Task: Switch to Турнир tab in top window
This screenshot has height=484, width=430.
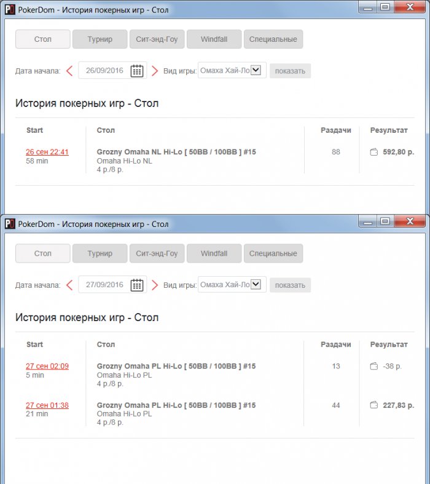Action: (100, 39)
